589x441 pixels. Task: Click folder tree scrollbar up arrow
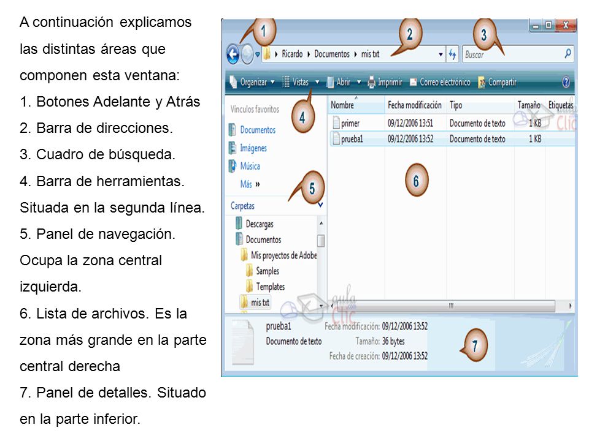(x=321, y=223)
